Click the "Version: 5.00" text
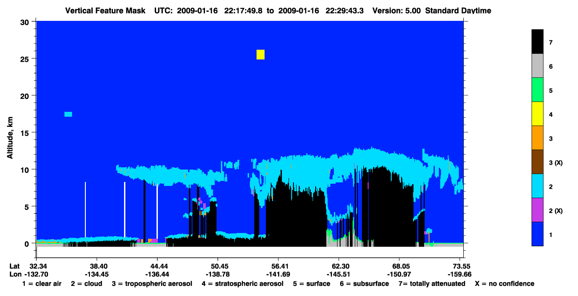Viewport: 578px width, 296px height. pos(397,11)
